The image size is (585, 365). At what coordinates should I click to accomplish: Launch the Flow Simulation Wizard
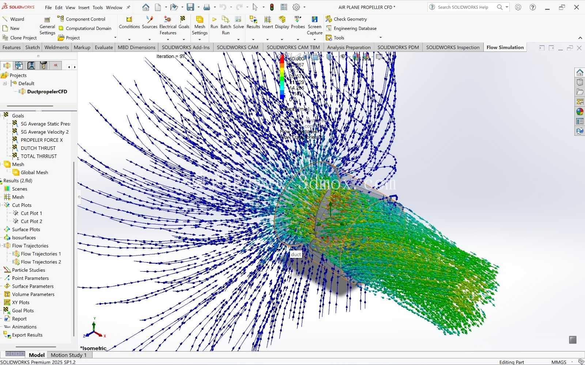(14, 19)
